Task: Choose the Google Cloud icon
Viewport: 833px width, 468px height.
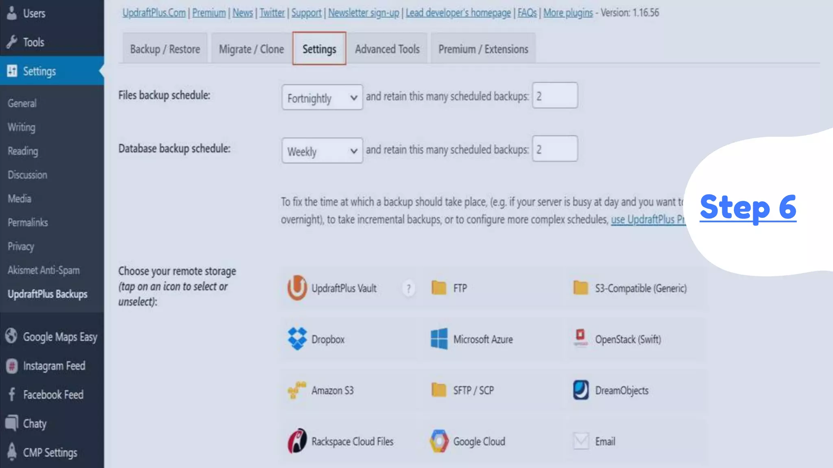Action: point(439,441)
